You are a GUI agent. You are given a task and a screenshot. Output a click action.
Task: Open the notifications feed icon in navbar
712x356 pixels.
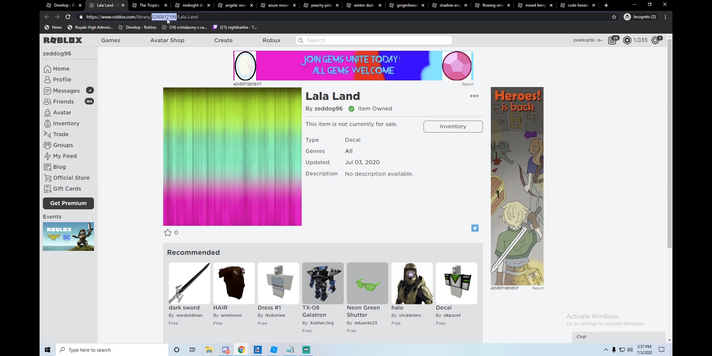click(x=613, y=40)
